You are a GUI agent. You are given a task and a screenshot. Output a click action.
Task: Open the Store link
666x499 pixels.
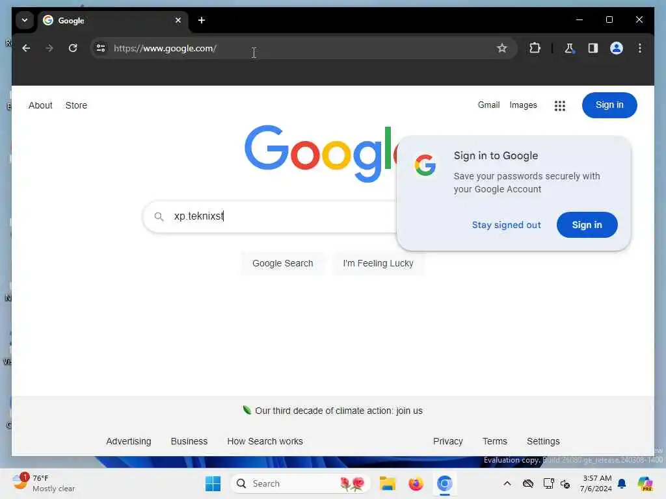tap(76, 105)
